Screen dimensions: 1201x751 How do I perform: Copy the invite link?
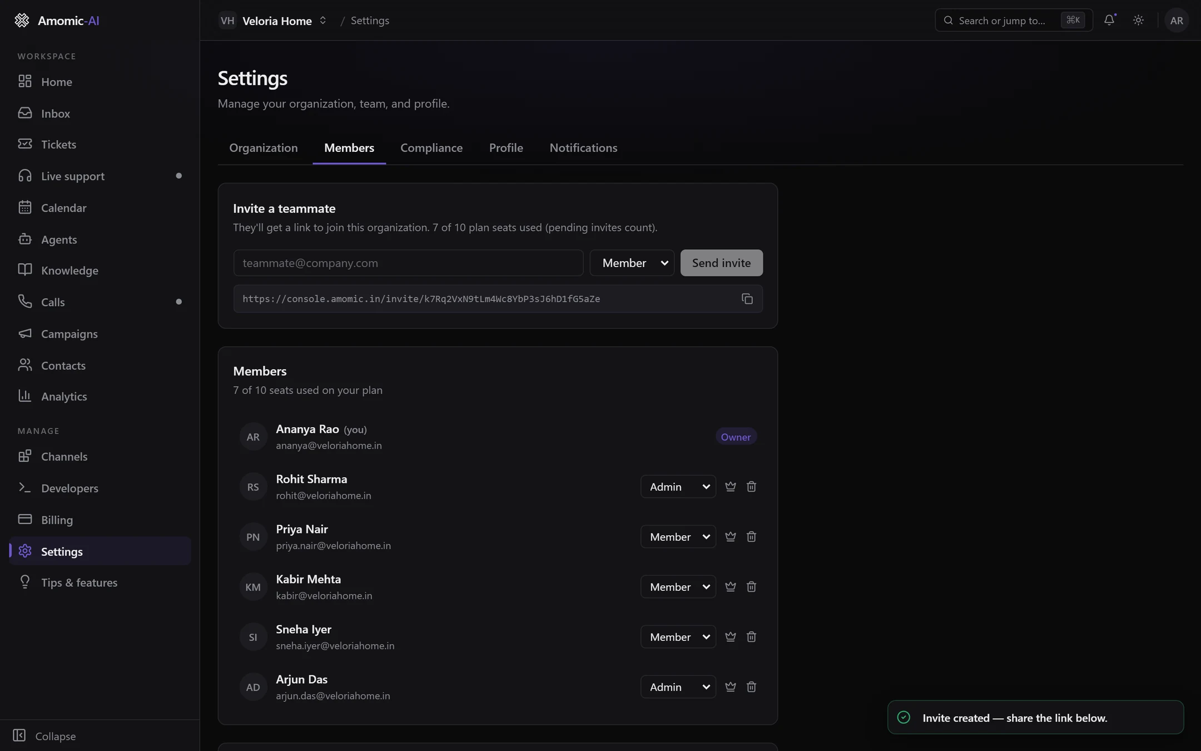(747, 299)
